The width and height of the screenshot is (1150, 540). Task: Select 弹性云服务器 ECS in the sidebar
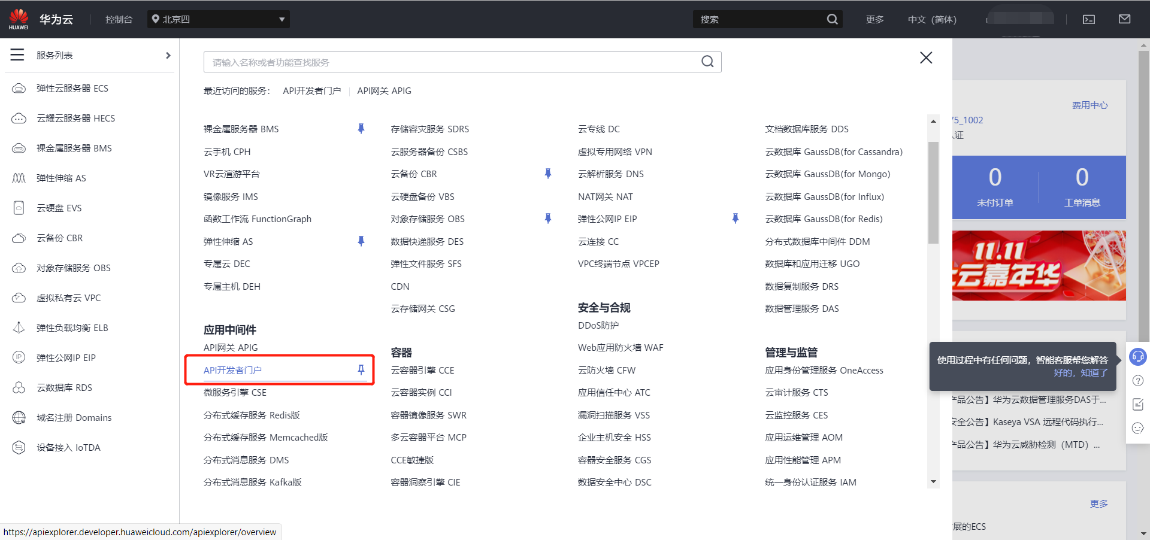tap(72, 89)
